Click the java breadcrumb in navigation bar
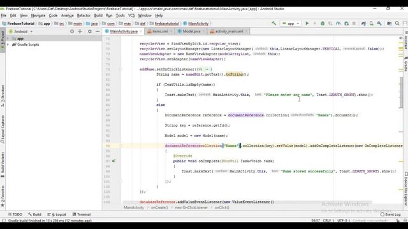This screenshot has height=229, width=408. point(94,24)
